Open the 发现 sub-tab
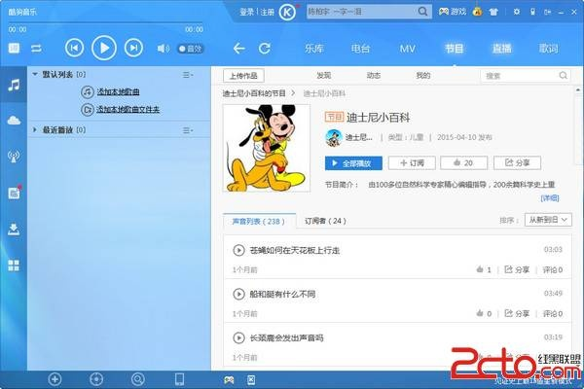This screenshot has height=389, width=584. (x=324, y=76)
